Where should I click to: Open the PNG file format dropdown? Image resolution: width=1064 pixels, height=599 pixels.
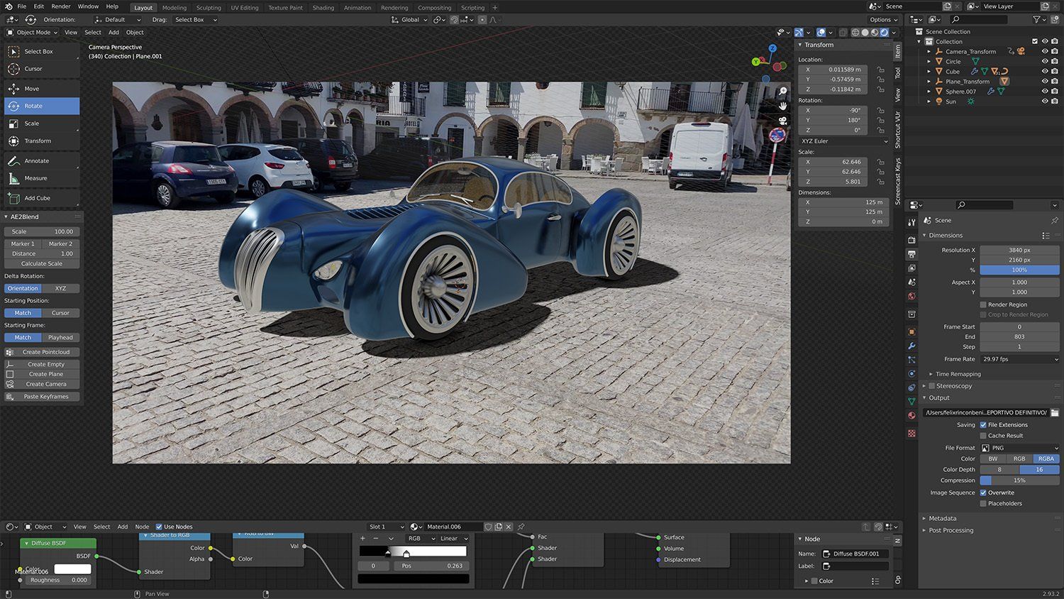1019,448
